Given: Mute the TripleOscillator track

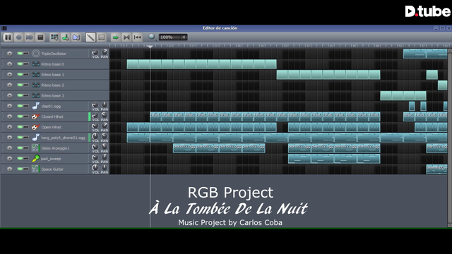Looking at the screenshot, I should 20,54.
